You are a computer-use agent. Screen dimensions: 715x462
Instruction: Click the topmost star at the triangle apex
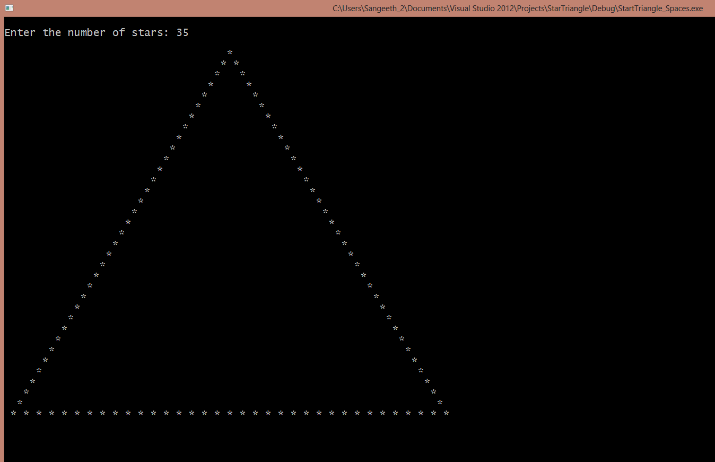pos(229,53)
